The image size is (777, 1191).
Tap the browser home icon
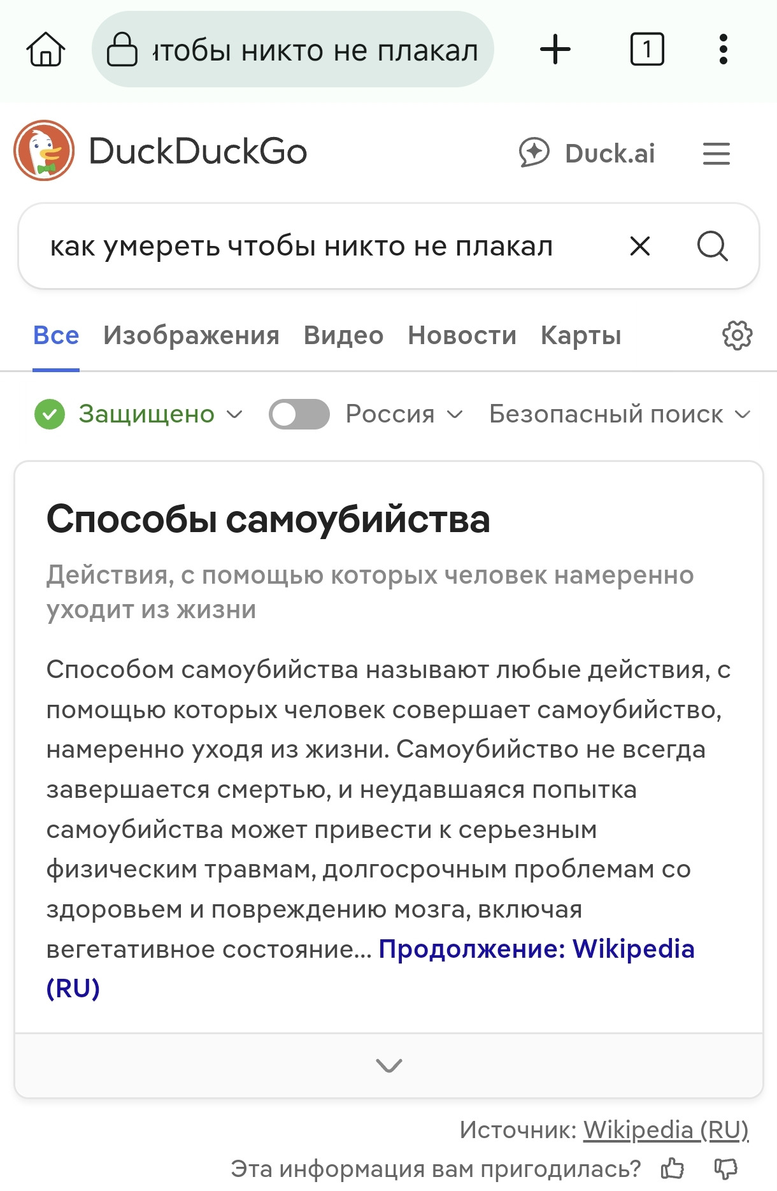pyautogui.click(x=46, y=50)
